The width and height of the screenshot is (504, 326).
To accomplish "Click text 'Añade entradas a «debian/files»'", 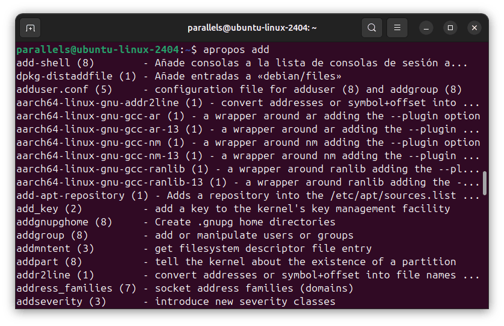I will pyautogui.click(x=248, y=76).
